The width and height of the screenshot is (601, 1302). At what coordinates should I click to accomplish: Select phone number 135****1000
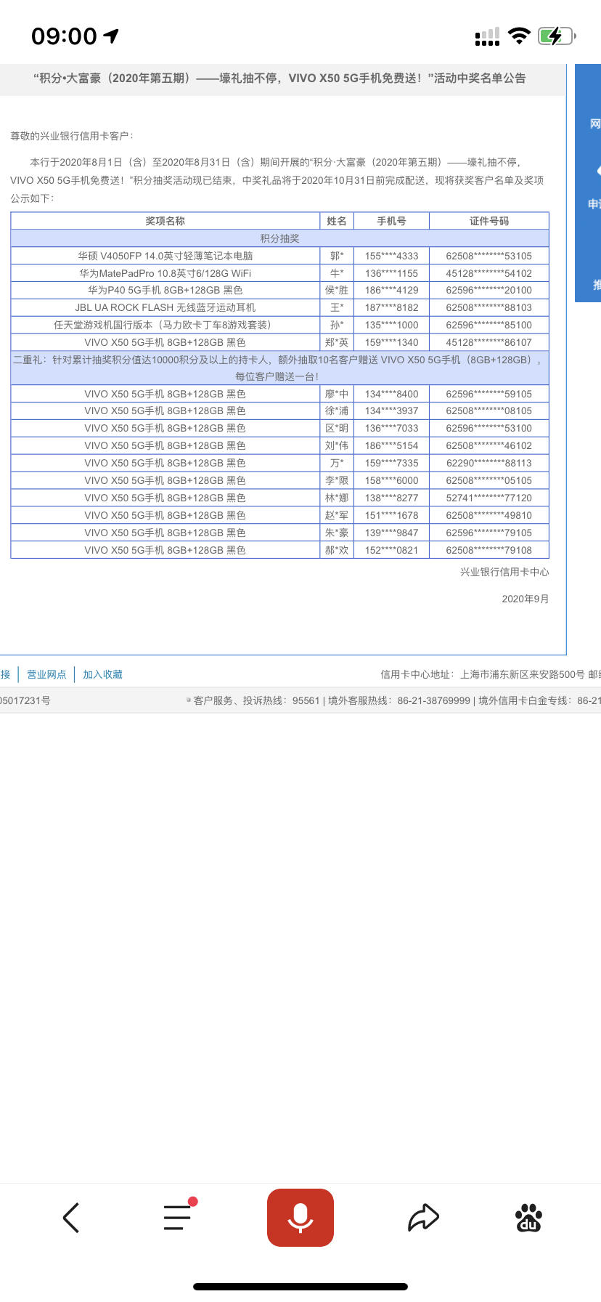point(392,325)
